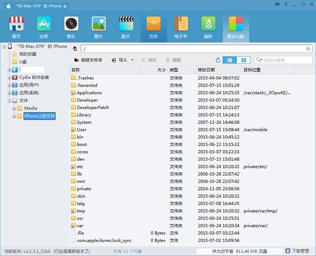The height and width of the screenshot is (256, 316).
Task: Open the 电子书 e-books section
Action: [181, 27]
